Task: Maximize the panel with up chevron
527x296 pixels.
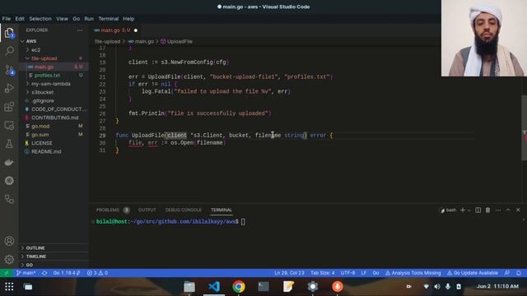Action: click(508, 210)
